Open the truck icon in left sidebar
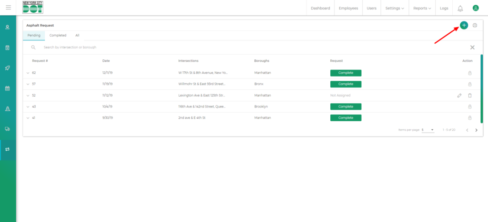Image resolution: width=488 pixels, height=222 pixels. click(x=8, y=129)
